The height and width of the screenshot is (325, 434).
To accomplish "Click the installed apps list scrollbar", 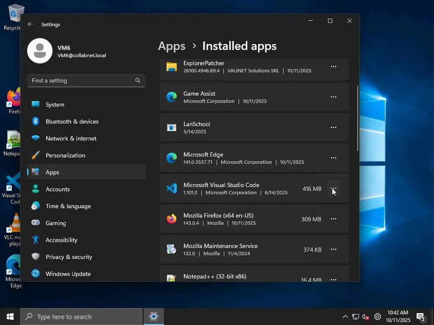I will 358,118.
